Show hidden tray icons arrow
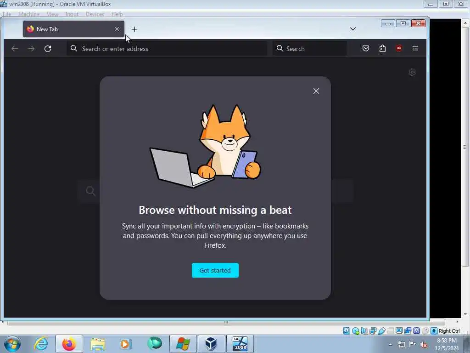470x353 pixels. 390,344
